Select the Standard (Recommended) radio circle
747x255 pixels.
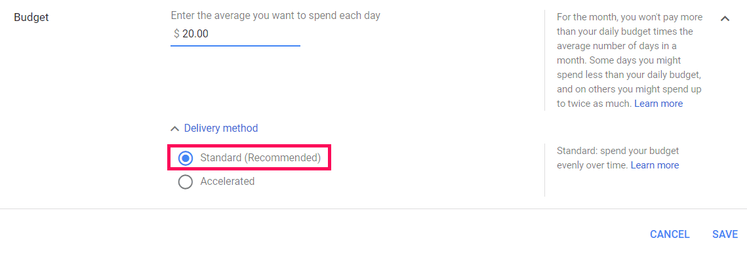click(186, 158)
